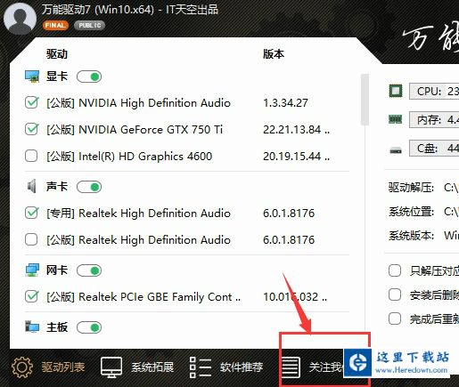Turn off the 主板 driver toggle
Viewport: 459px width, 387px height.
tap(89, 327)
